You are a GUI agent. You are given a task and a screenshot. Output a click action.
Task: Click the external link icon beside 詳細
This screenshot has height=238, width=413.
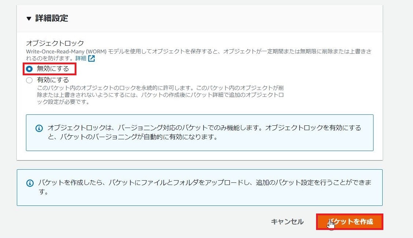91,58
